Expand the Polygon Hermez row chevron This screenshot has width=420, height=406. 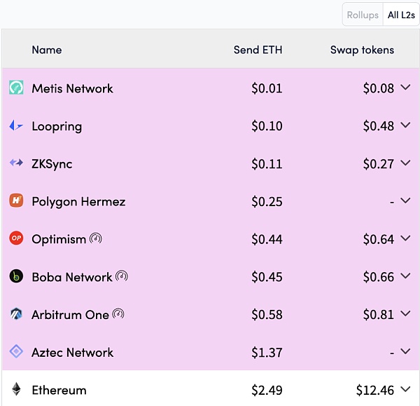tap(405, 201)
